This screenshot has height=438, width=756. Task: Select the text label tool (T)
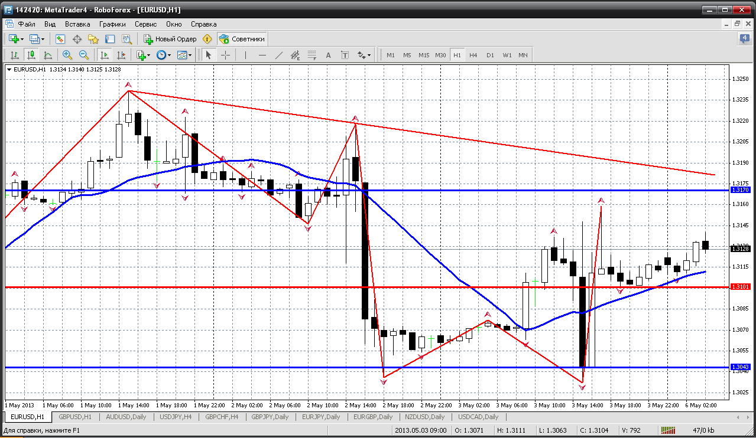pos(345,55)
